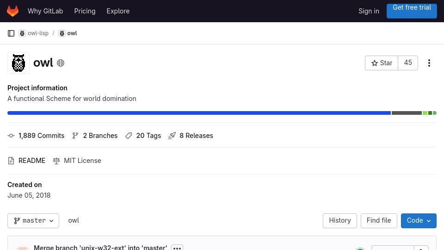The image size is (444, 250).
Task: Click the scales icon for MIT License
Action: tap(56, 161)
